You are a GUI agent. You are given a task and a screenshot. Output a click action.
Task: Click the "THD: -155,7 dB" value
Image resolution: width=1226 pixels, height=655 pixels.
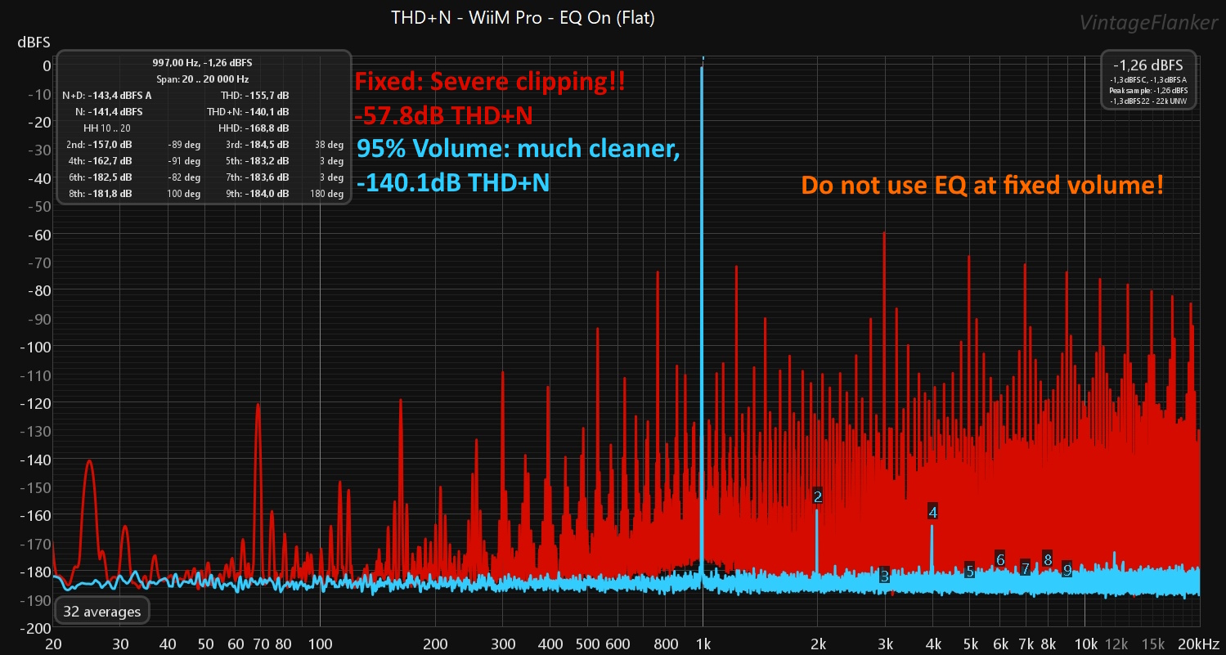[x=254, y=96]
